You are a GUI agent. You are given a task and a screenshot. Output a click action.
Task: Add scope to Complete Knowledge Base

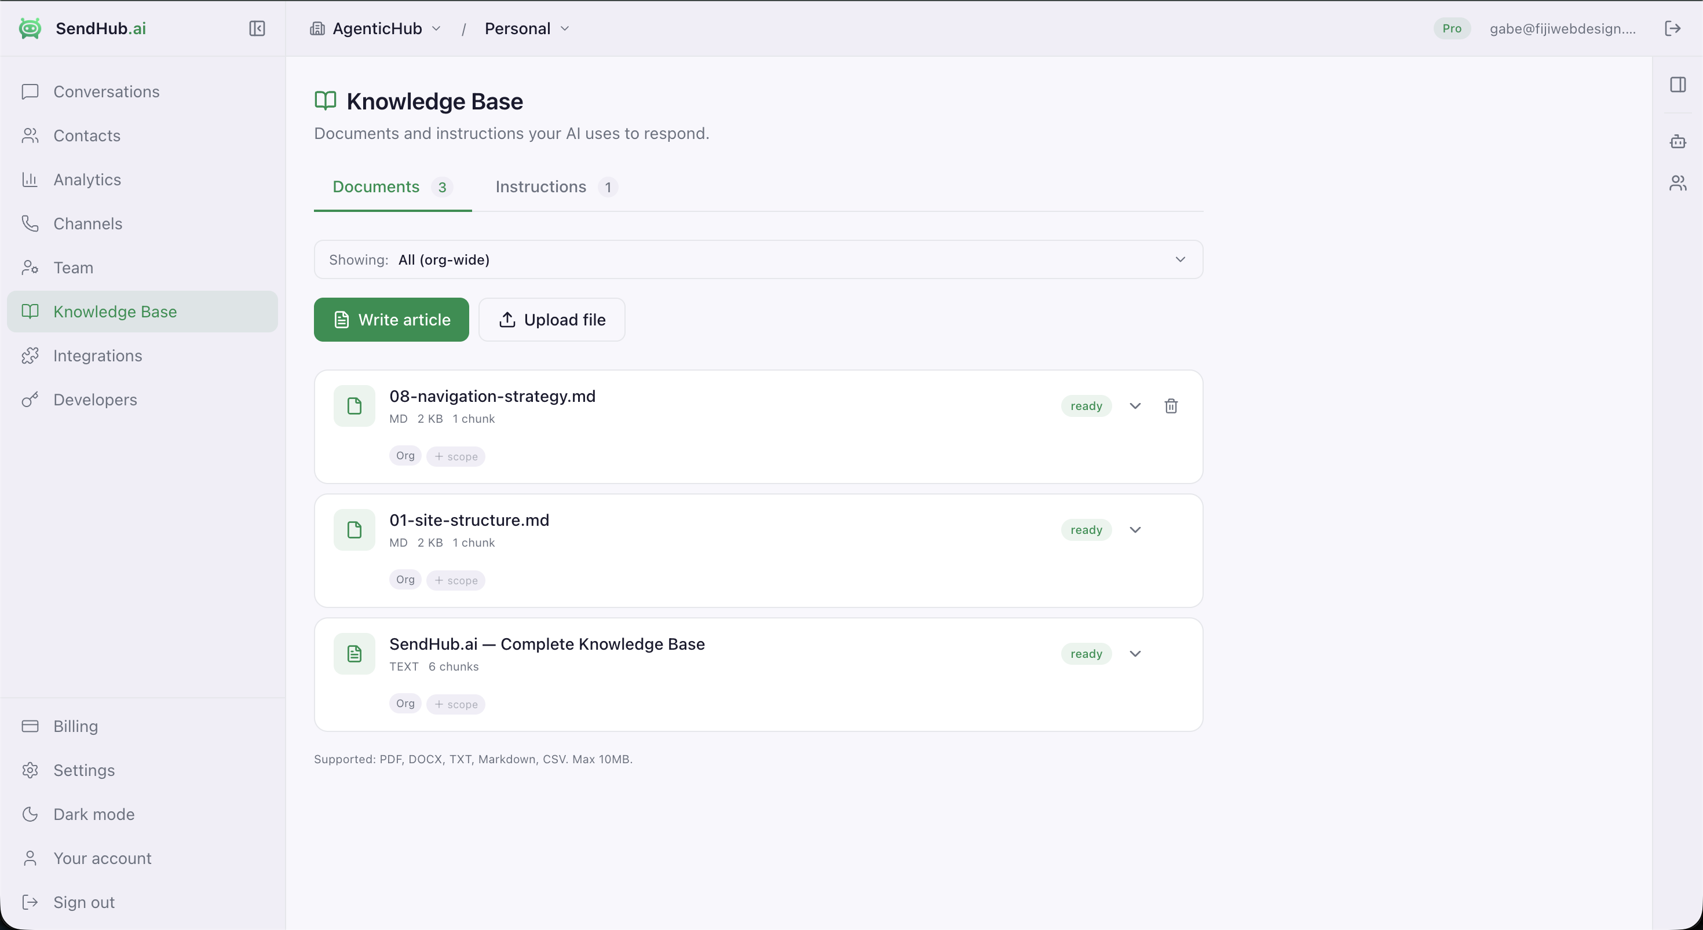(x=455, y=705)
